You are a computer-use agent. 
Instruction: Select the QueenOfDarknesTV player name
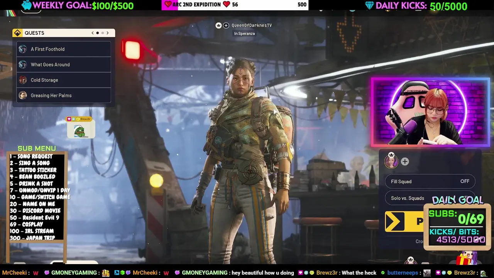click(x=252, y=25)
